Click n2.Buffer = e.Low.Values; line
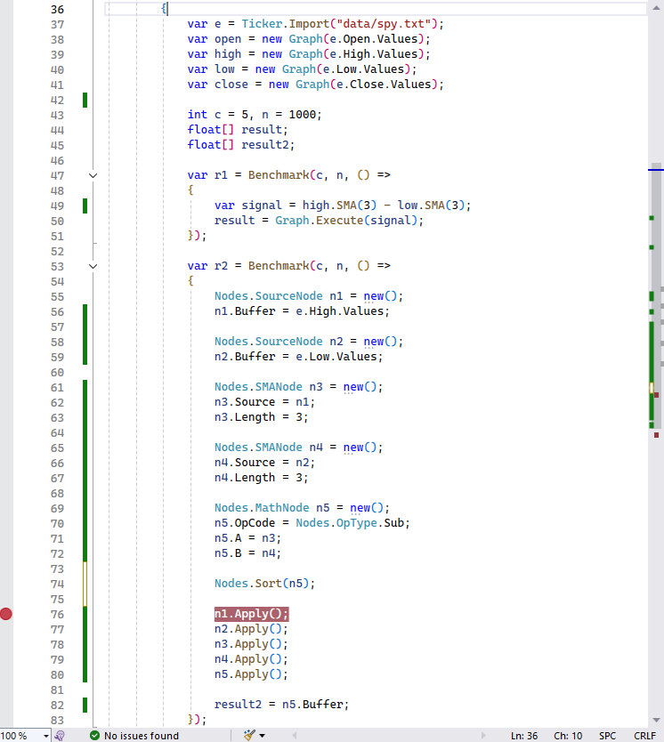664x742 pixels. (299, 357)
